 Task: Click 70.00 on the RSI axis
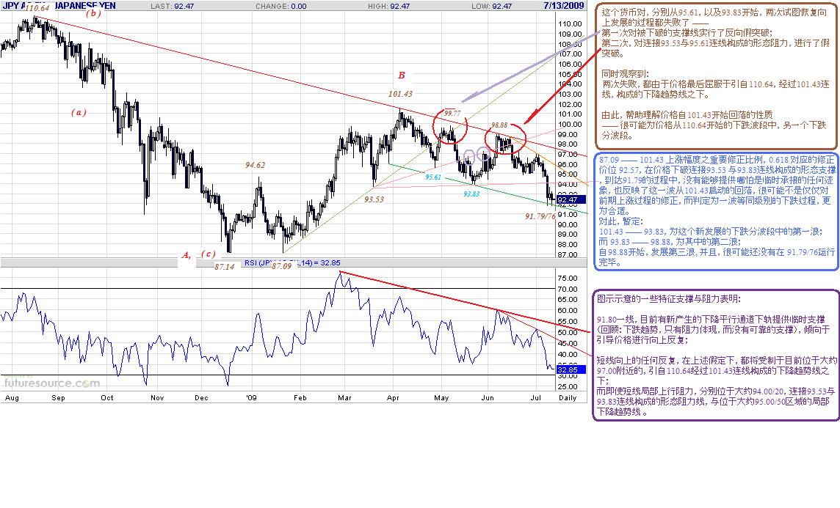(568, 289)
